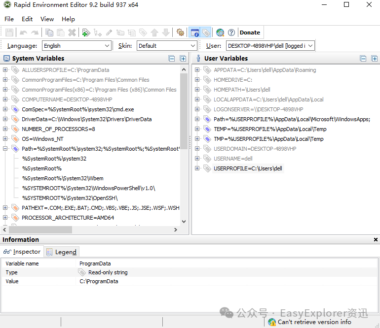Select the %SystemRoot%\system32 path entry
Screen dimensions: 380x328
click(54, 159)
